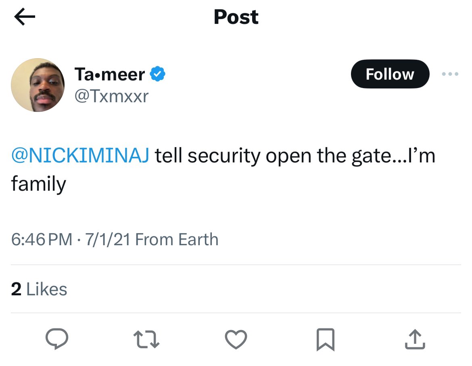The width and height of the screenshot is (472, 366).
Task: Click the 6:46 PM timestamp
Action: 42,240
